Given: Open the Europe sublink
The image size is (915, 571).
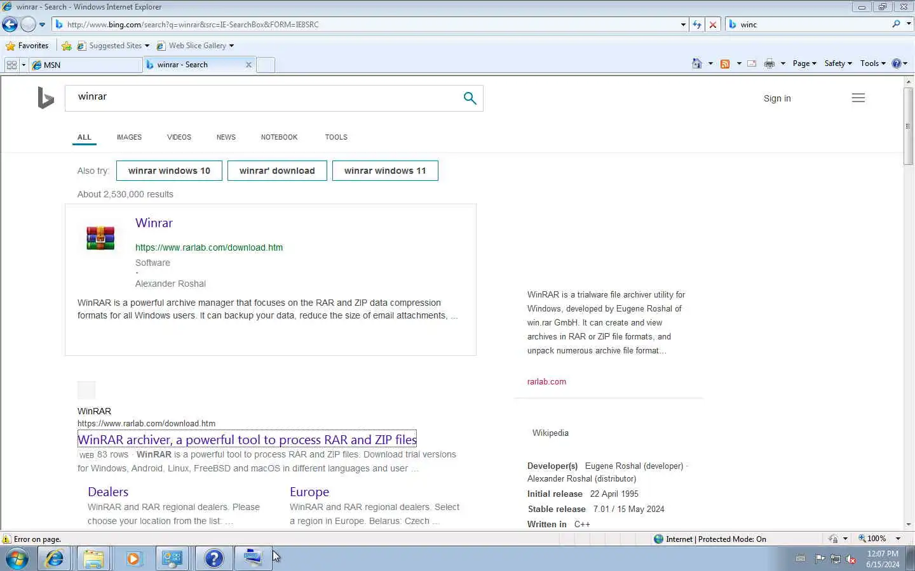Looking at the screenshot, I should click(x=309, y=492).
